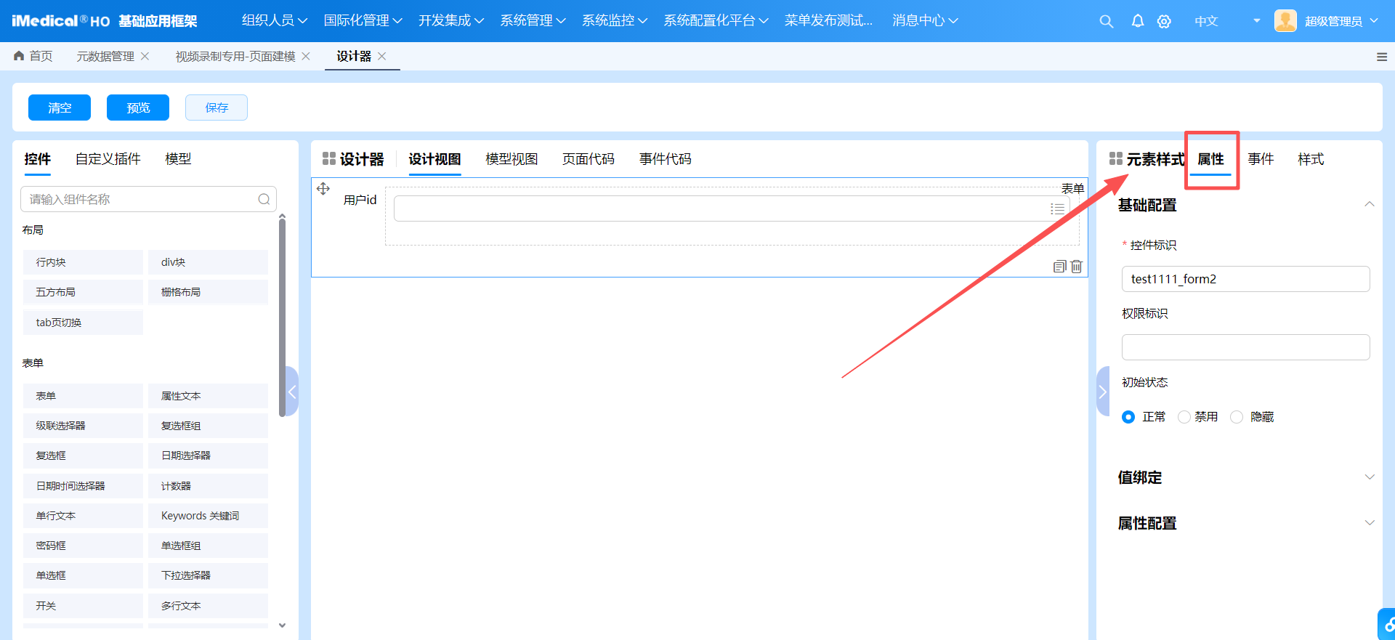Switch to the 模型视图 tab

click(x=511, y=159)
